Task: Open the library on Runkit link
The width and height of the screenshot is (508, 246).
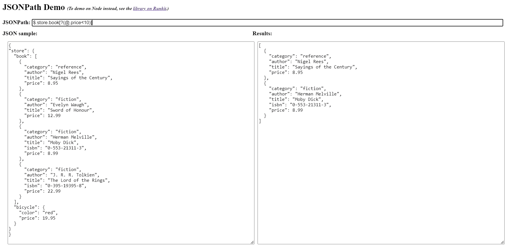Action: point(150,9)
